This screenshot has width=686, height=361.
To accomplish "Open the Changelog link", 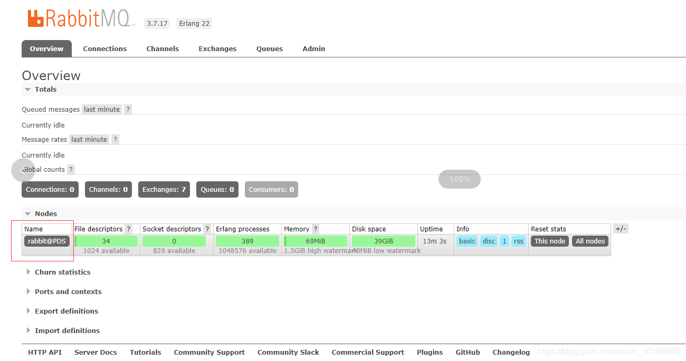I will (x=511, y=353).
